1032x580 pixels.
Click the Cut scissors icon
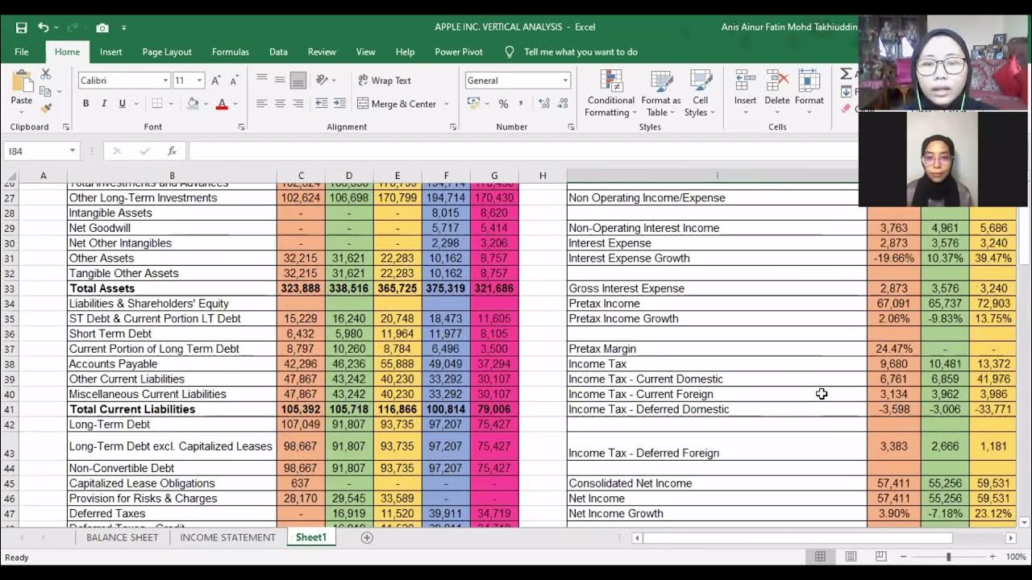point(46,74)
